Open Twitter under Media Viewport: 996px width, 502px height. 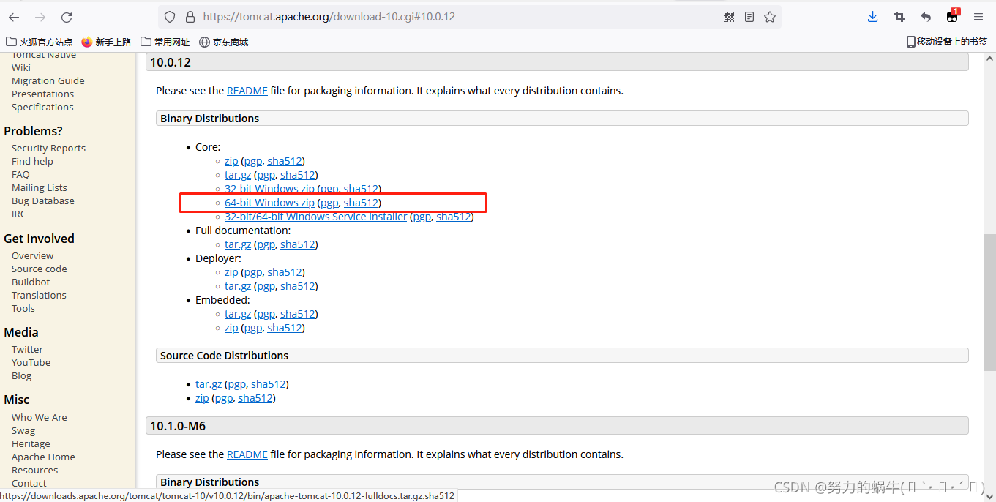[27, 349]
